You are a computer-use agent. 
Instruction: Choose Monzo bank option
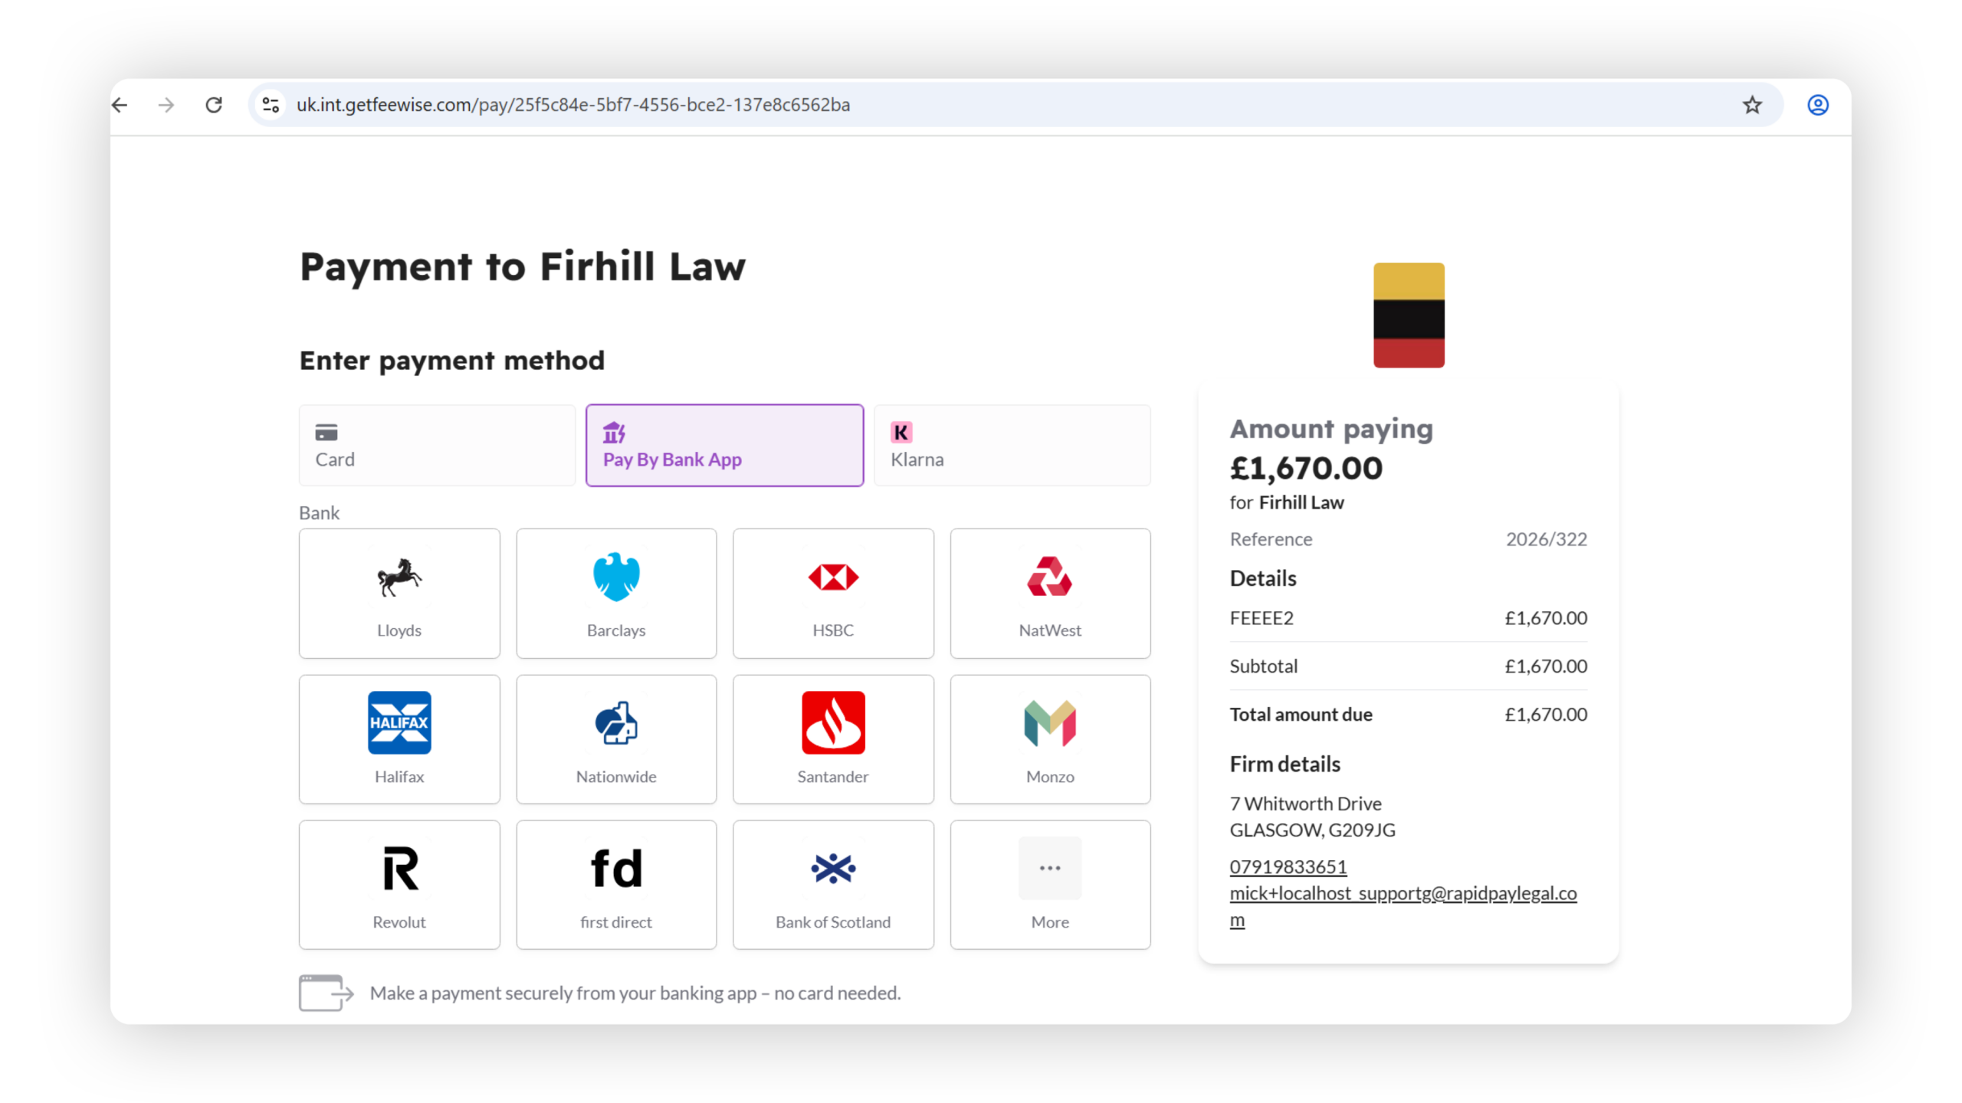[x=1050, y=738]
